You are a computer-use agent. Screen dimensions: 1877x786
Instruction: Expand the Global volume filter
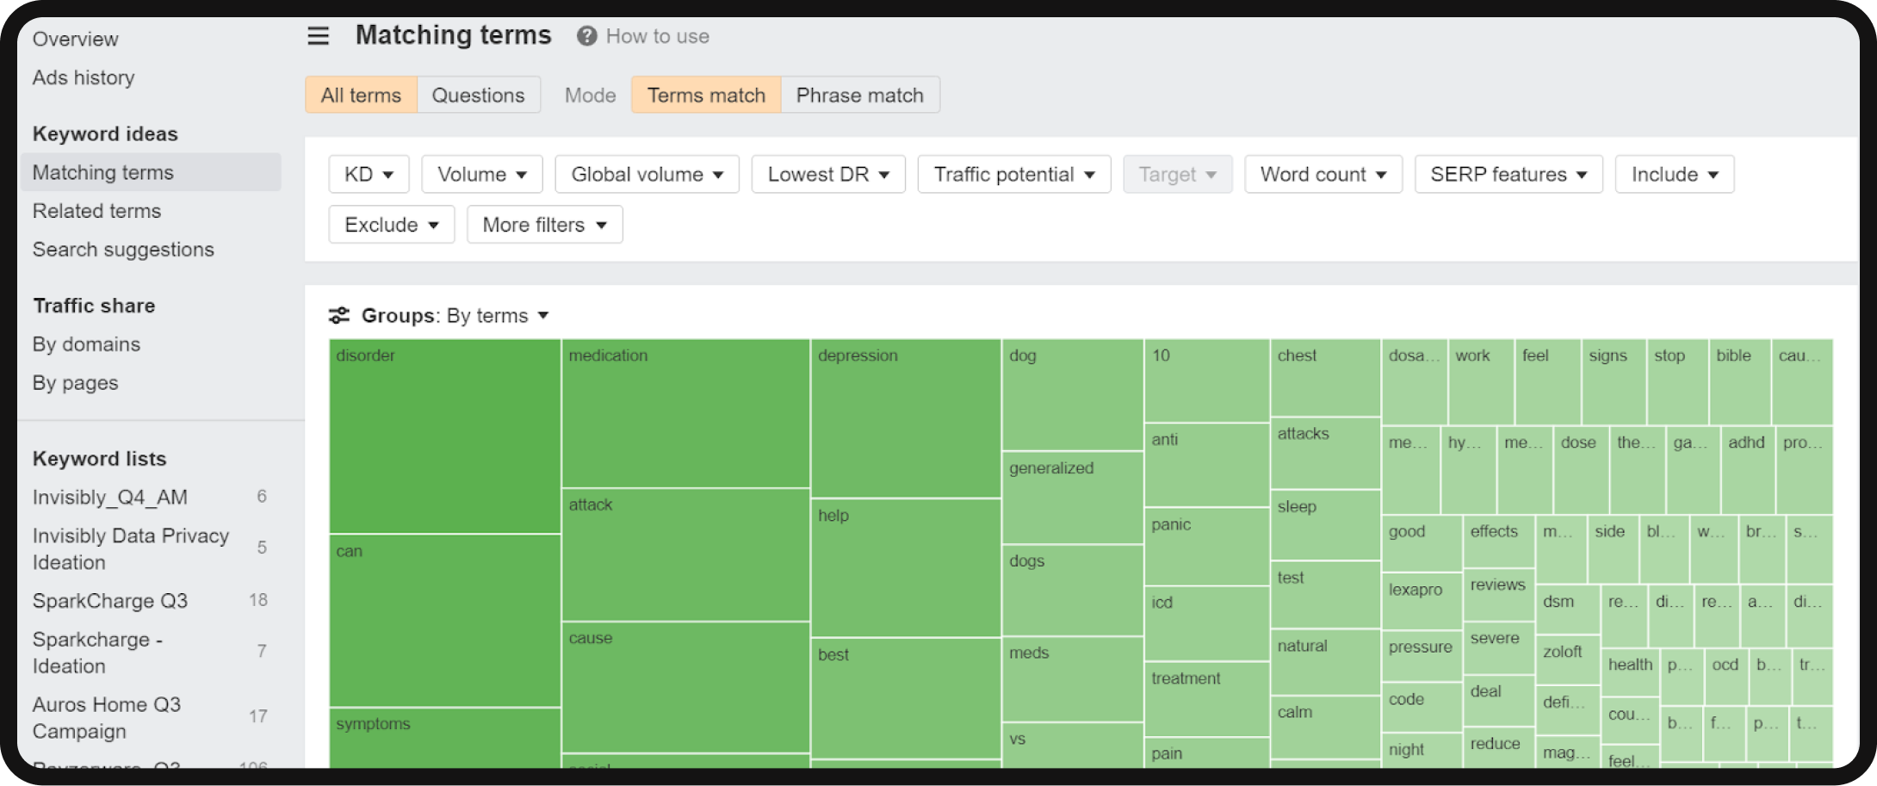coord(647,174)
